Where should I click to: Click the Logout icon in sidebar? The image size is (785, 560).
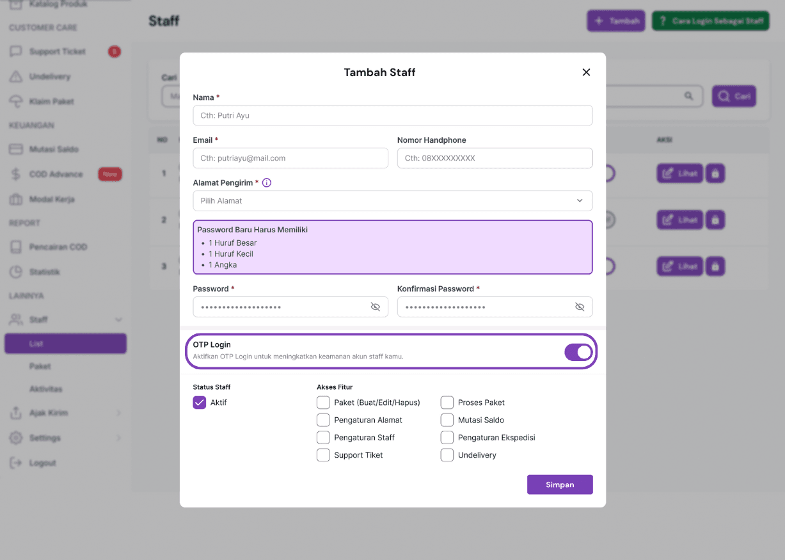click(16, 463)
